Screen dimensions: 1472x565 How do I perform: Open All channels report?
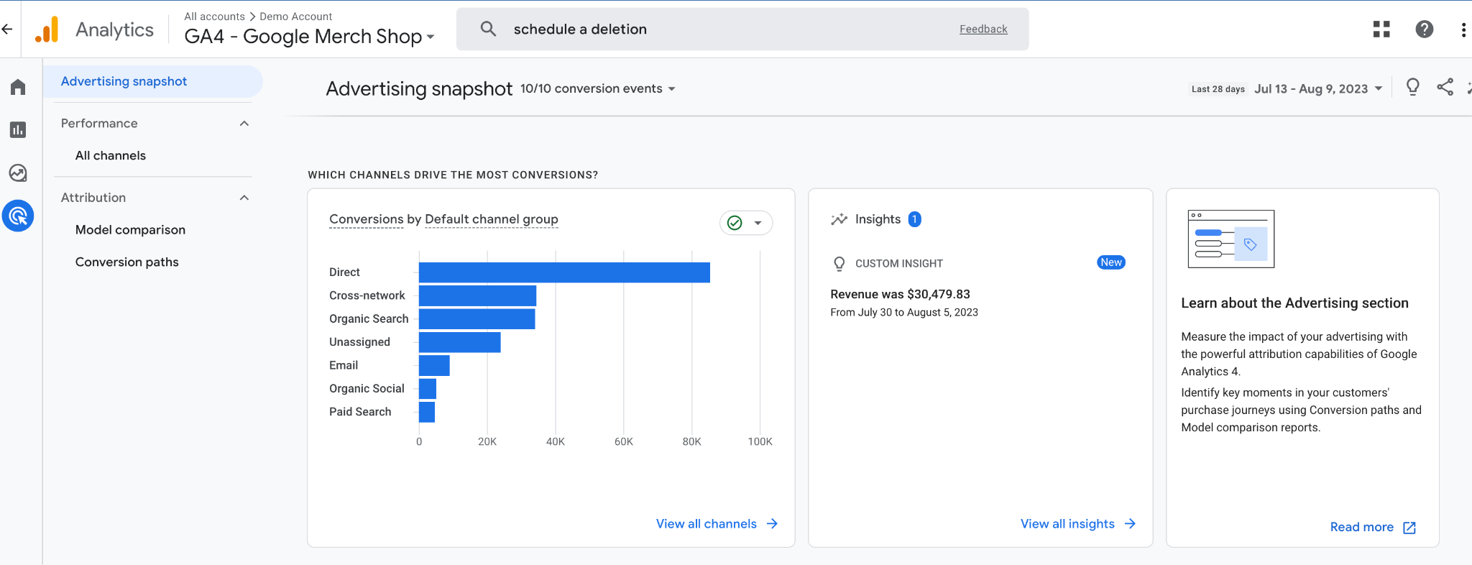click(x=111, y=155)
